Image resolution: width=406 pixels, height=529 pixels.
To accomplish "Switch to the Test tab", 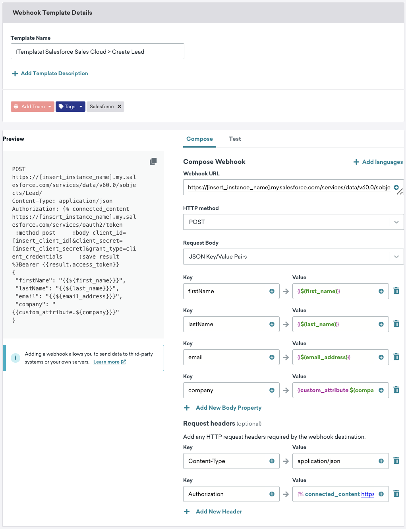I will click(x=235, y=139).
